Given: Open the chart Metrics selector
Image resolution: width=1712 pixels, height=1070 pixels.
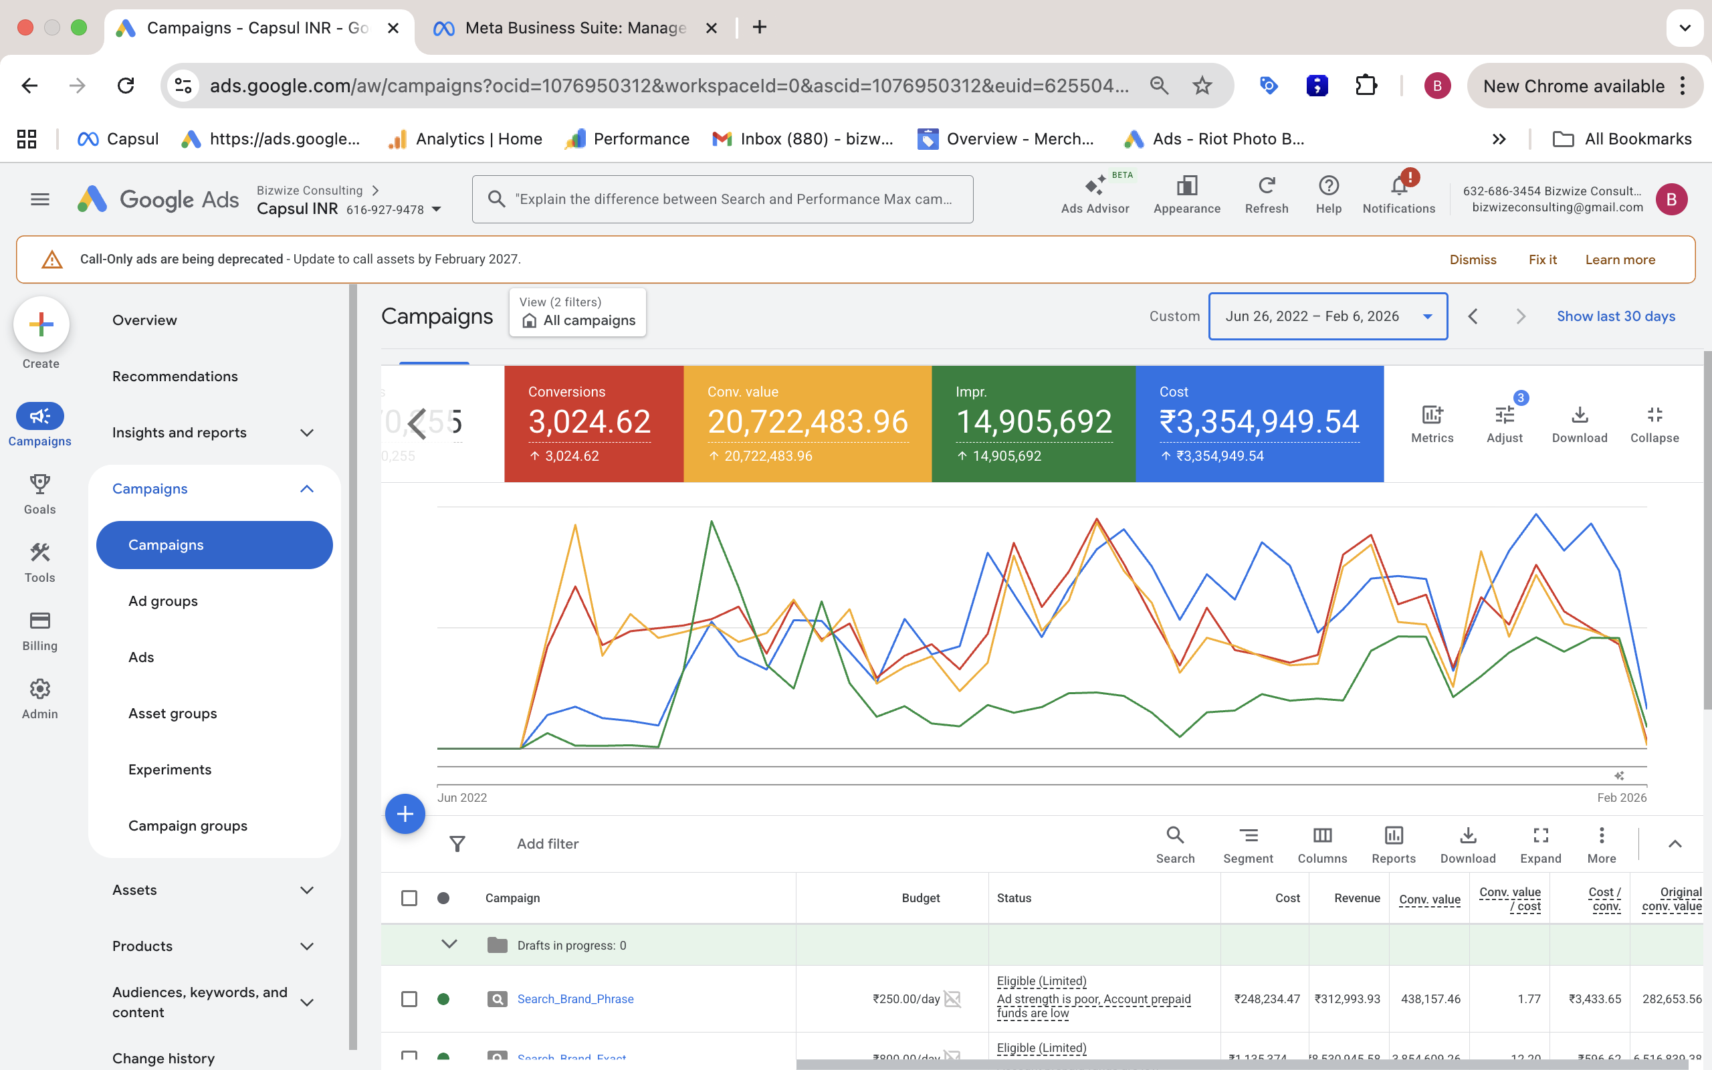Looking at the screenshot, I should point(1431,423).
